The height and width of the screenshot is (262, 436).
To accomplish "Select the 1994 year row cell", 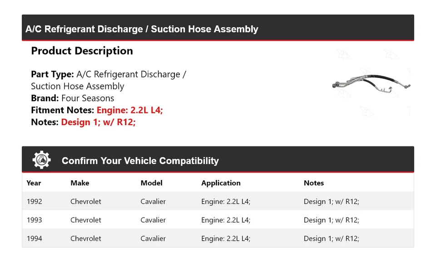I will (x=34, y=238).
